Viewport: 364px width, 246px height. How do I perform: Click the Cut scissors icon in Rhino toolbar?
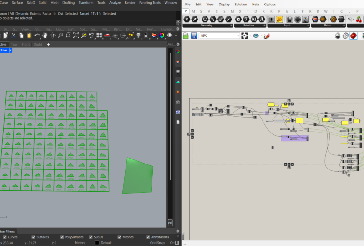[14, 36]
